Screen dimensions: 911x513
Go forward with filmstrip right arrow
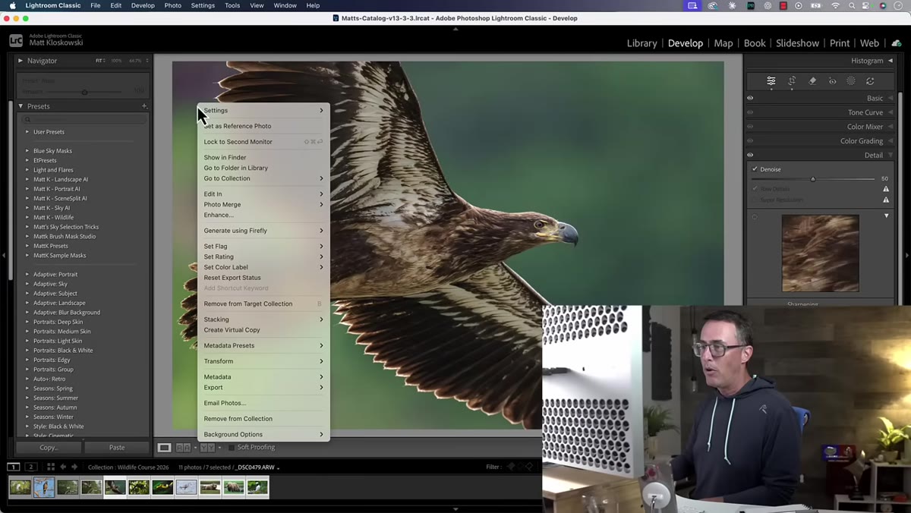74,467
